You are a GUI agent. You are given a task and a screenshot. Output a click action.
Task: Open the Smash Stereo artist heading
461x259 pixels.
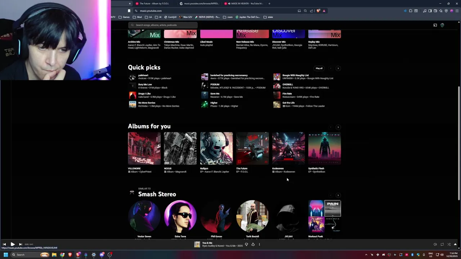(x=157, y=194)
